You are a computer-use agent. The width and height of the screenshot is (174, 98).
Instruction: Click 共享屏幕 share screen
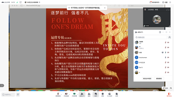[74, 95]
